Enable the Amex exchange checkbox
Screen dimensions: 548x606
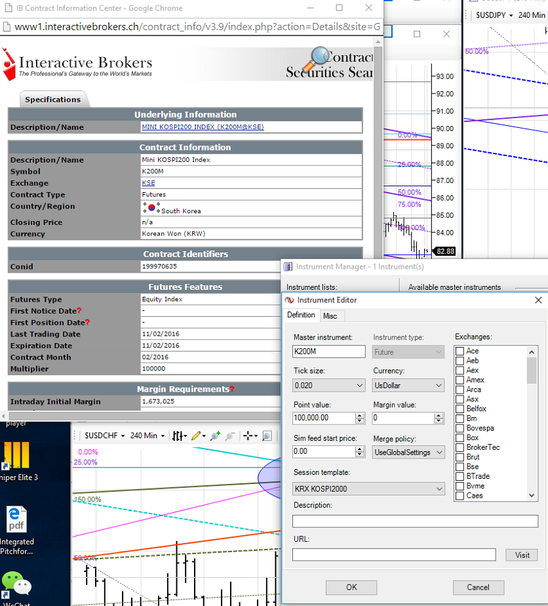pos(460,380)
